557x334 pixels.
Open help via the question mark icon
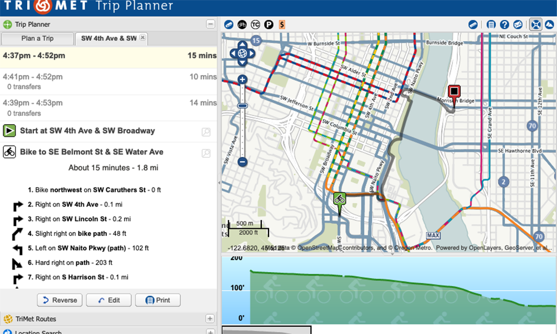(x=505, y=24)
